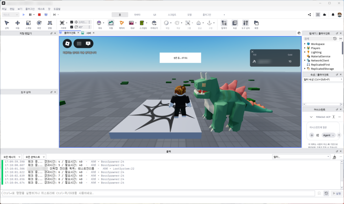Expand the Workspace tree node

click(305, 44)
